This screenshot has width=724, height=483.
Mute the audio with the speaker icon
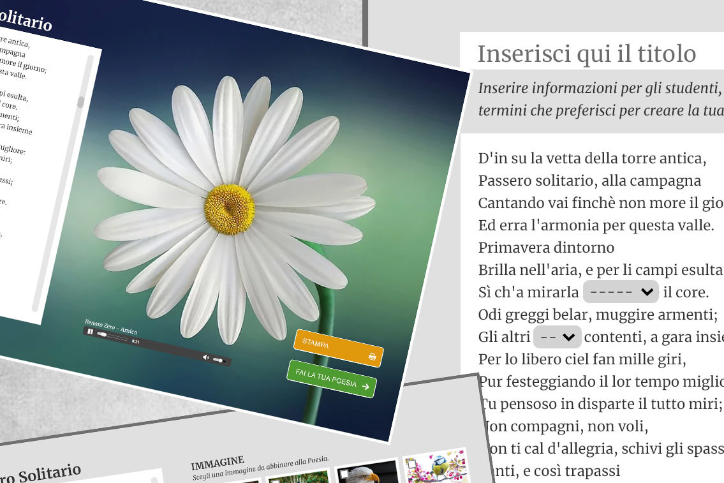point(205,357)
